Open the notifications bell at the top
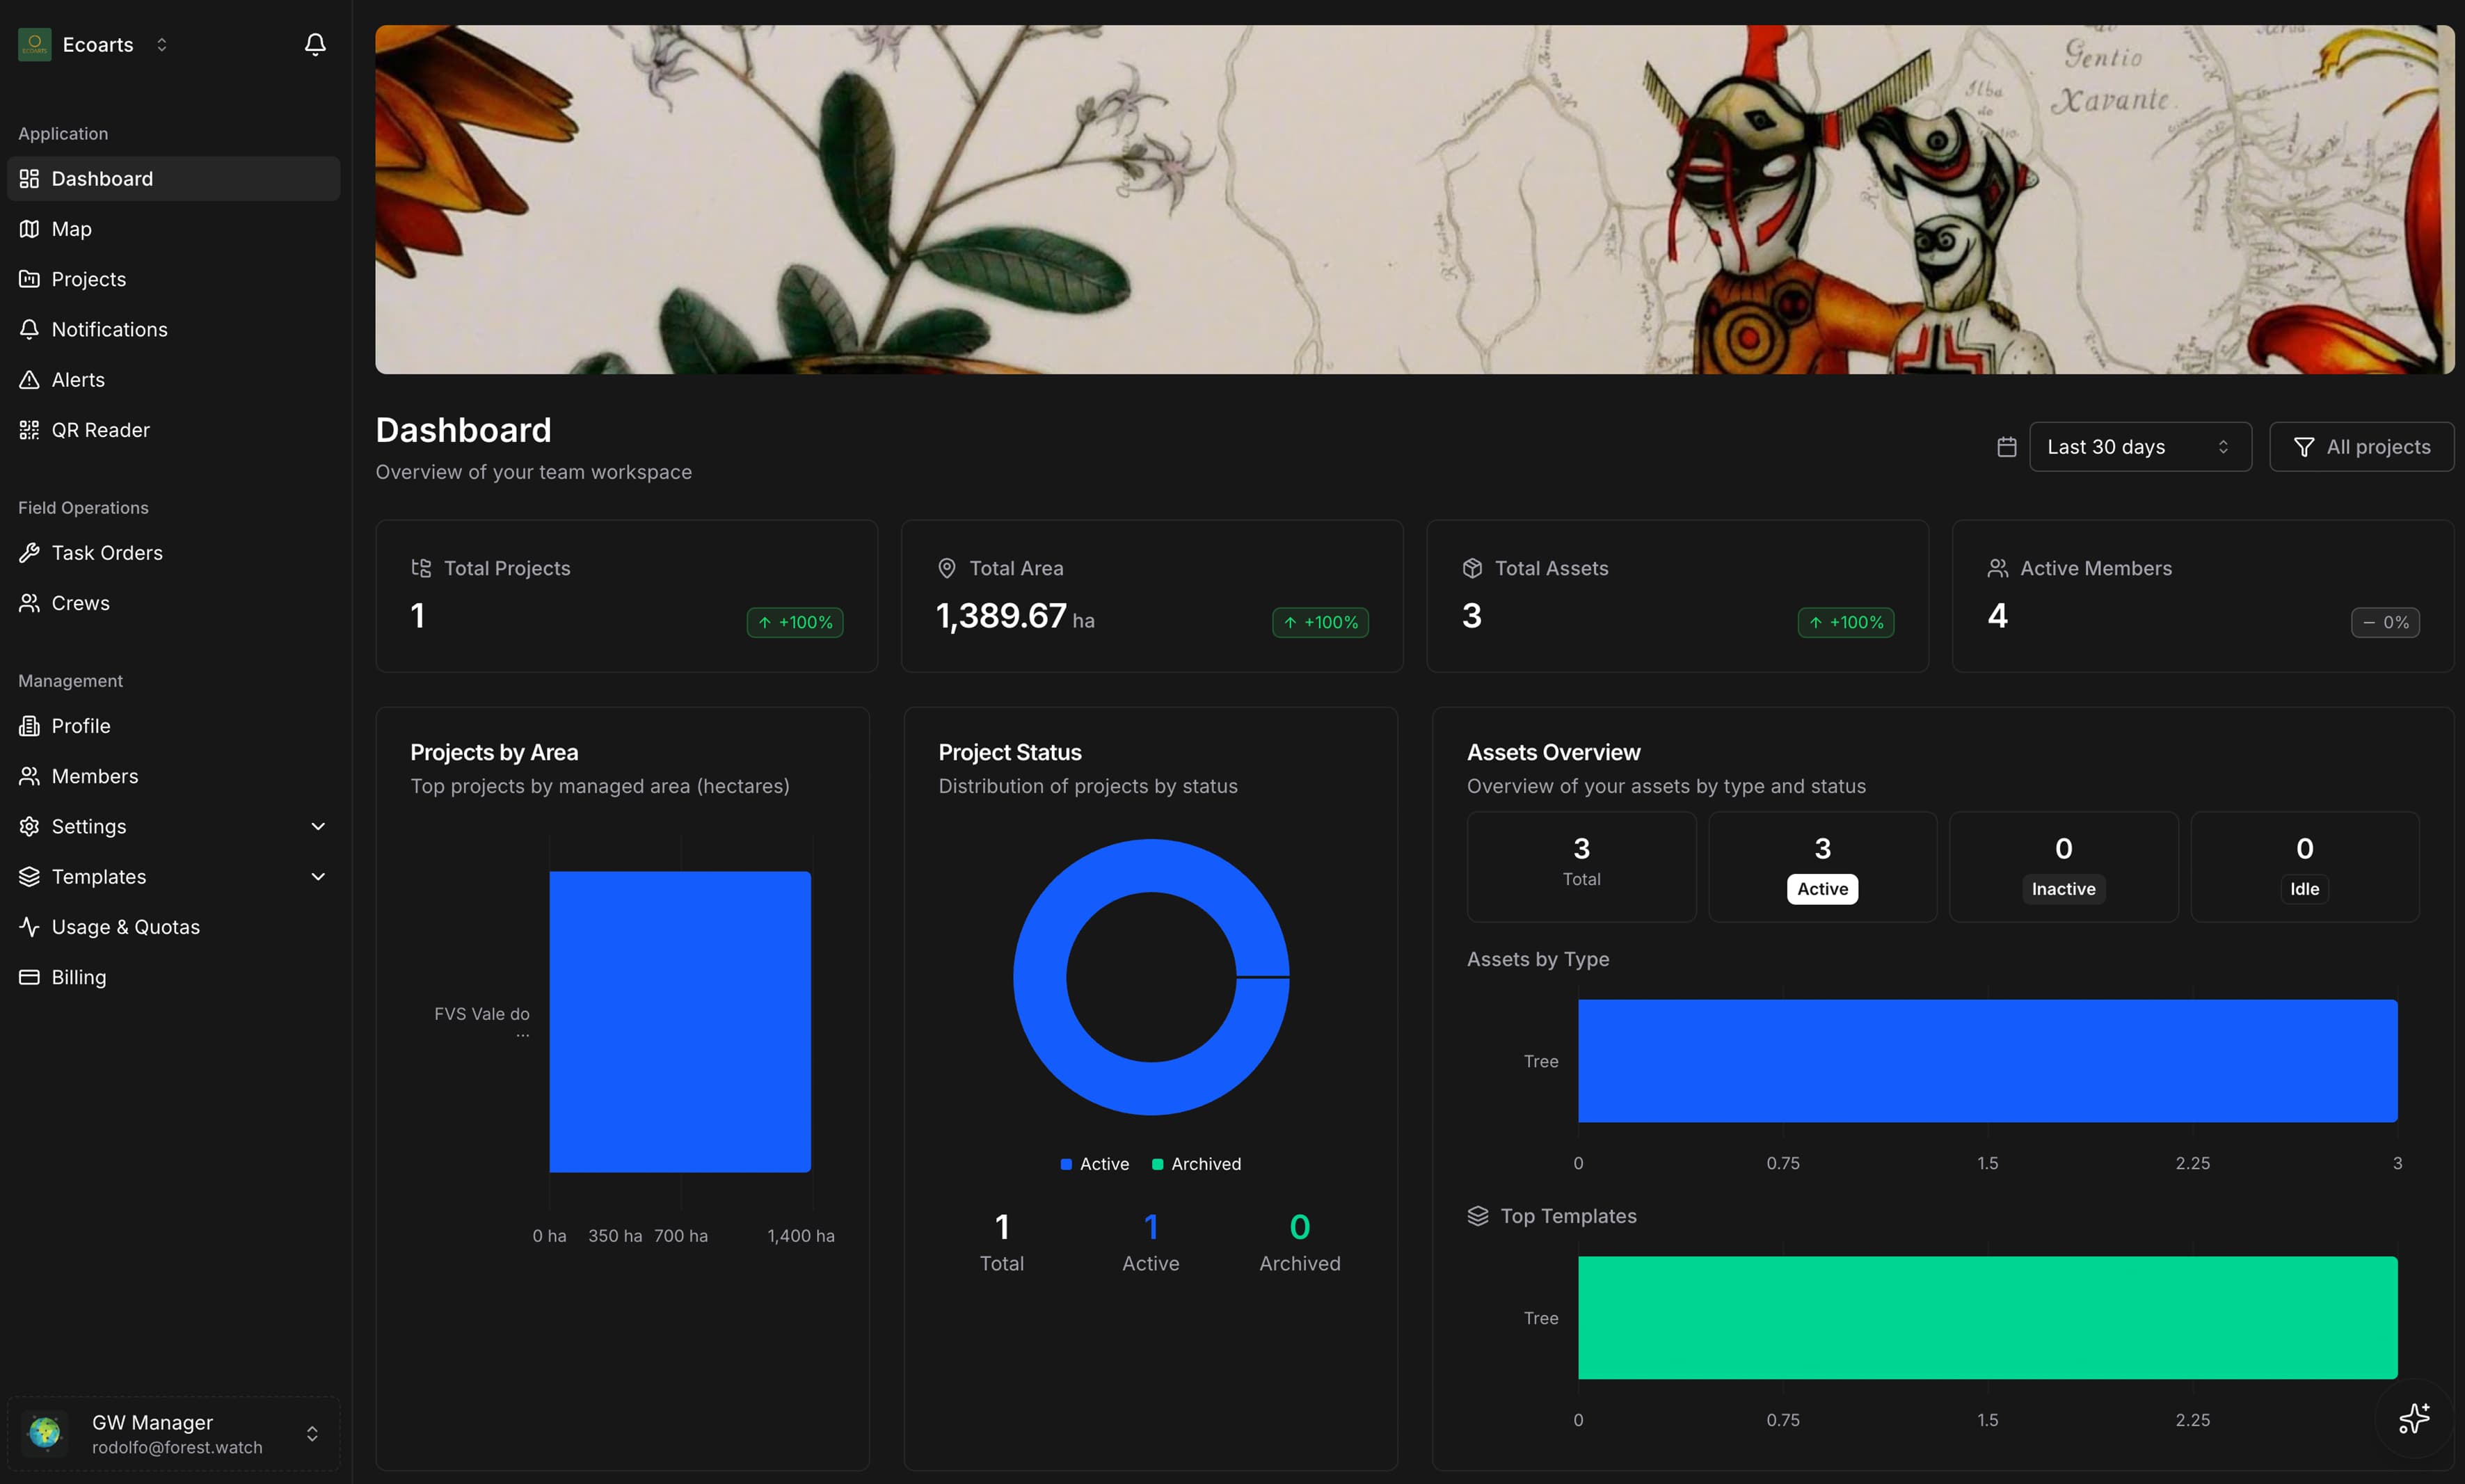This screenshot has width=2465, height=1484. tap(314, 44)
